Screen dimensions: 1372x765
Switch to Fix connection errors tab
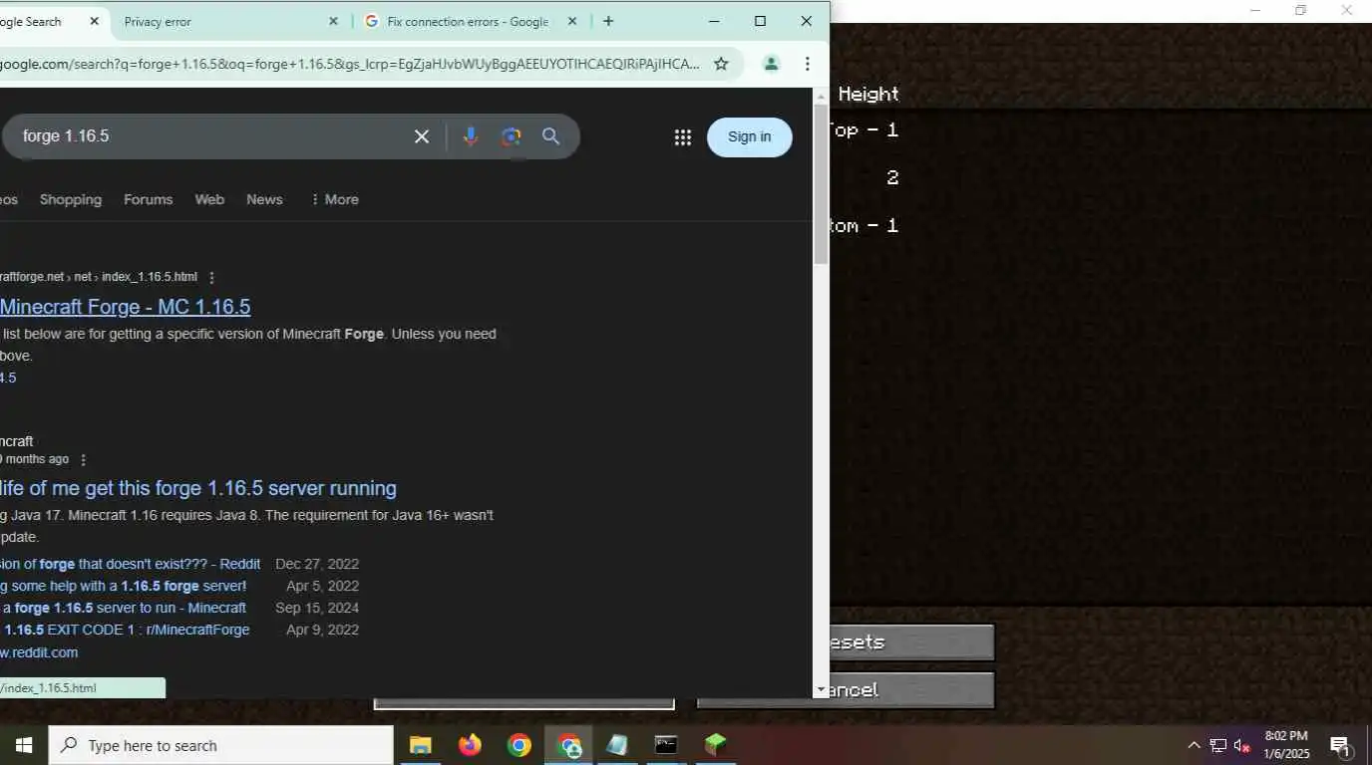tap(469, 21)
